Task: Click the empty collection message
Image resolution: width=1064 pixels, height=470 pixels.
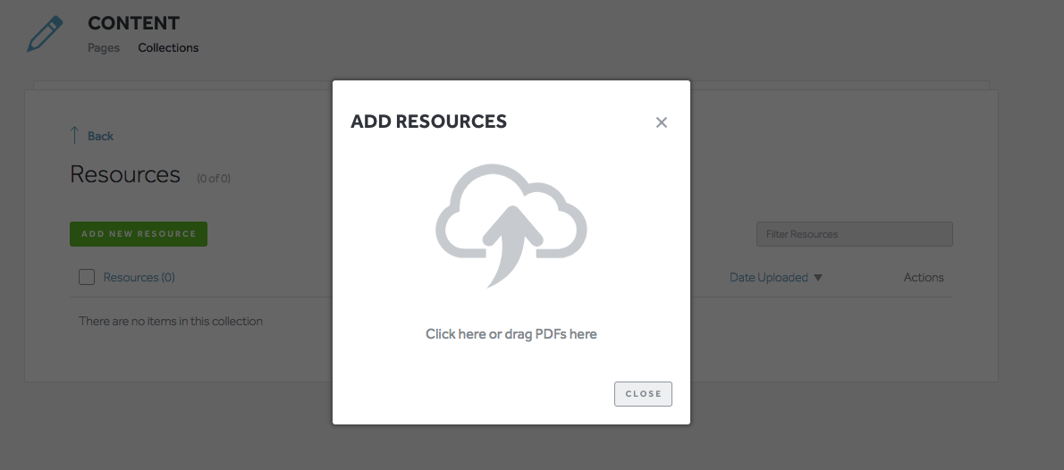Action: 171,321
